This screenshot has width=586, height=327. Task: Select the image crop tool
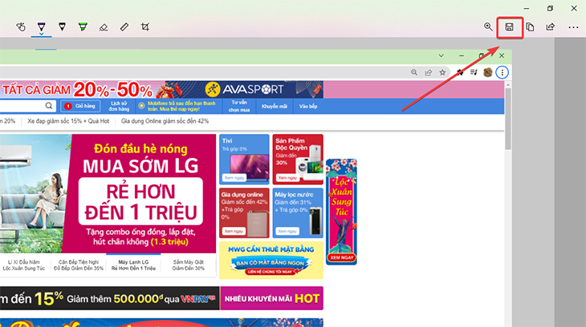pos(145,27)
